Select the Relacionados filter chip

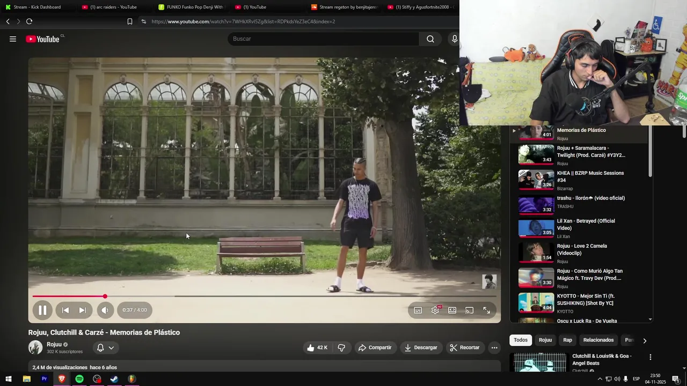pyautogui.click(x=598, y=340)
